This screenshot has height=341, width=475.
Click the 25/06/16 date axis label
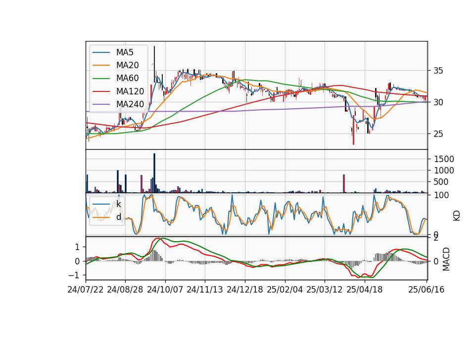426,290
